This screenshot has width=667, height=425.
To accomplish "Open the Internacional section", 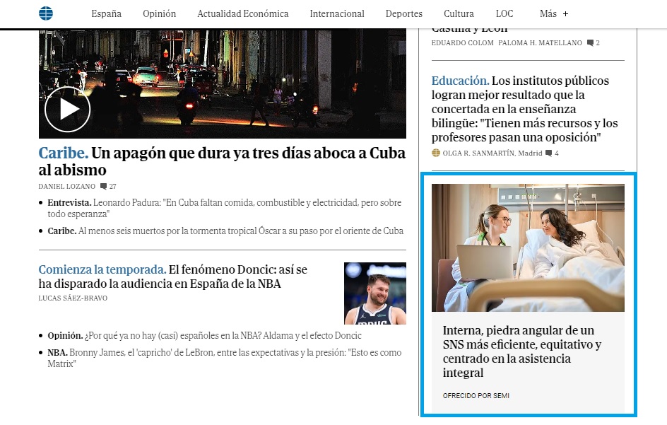I will (x=337, y=13).
